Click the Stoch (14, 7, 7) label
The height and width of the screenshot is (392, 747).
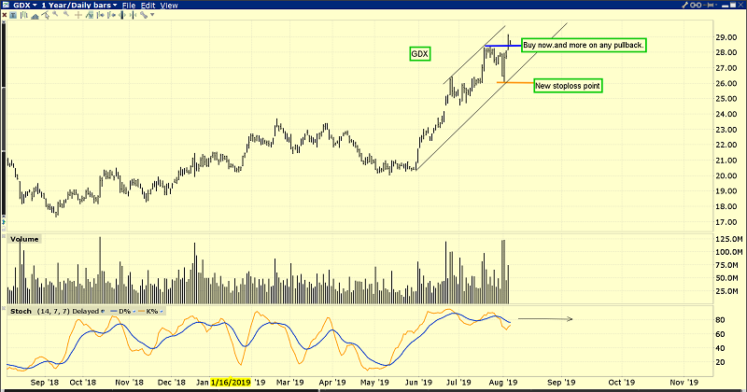[40, 311]
